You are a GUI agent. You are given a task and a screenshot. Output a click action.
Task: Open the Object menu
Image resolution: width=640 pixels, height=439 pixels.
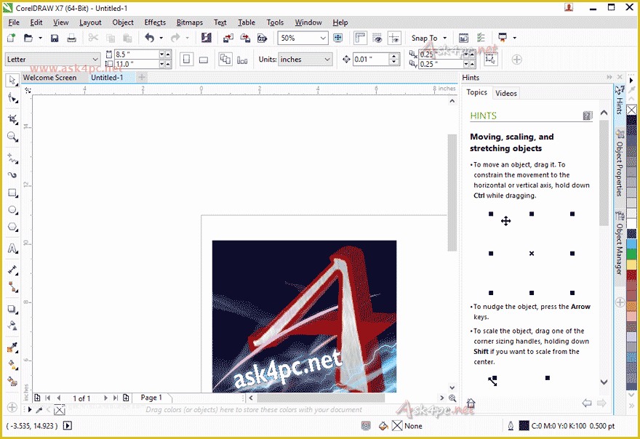pos(123,23)
